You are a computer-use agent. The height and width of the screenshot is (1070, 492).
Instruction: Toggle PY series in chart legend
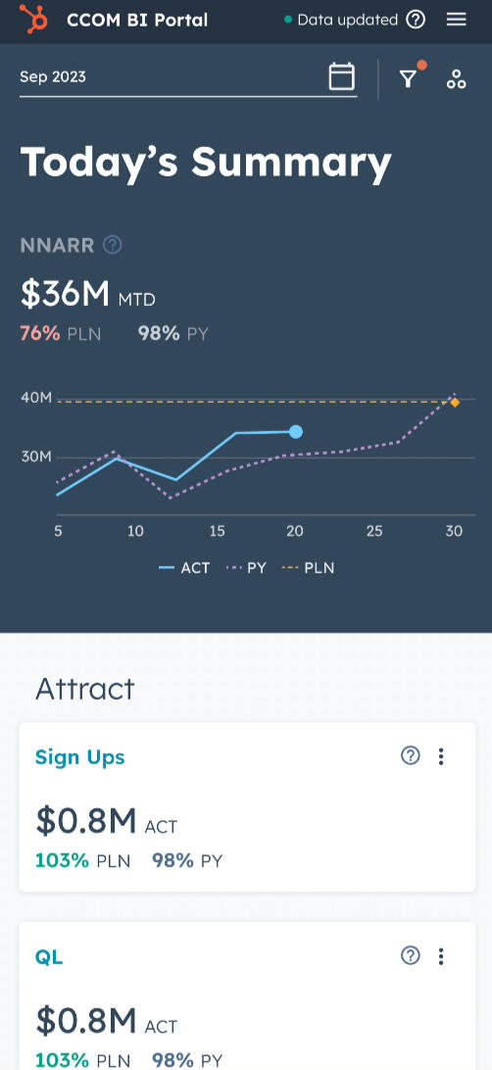[x=246, y=567]
